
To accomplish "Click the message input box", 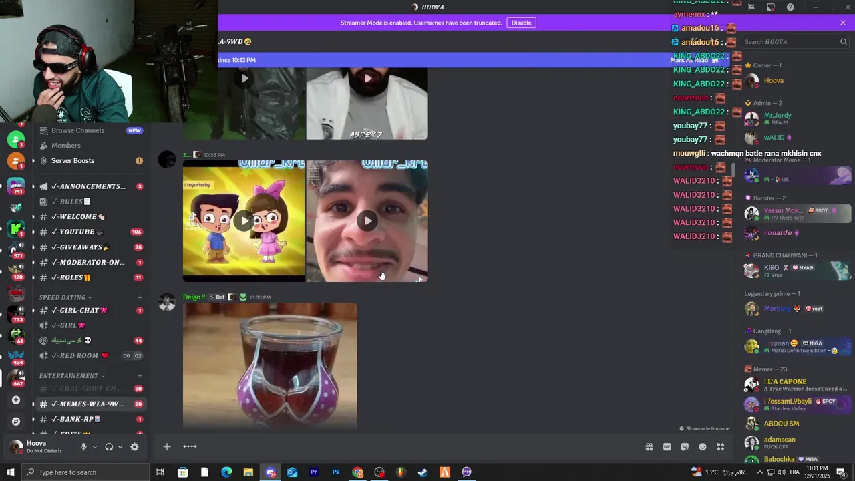I will (407, 447).
